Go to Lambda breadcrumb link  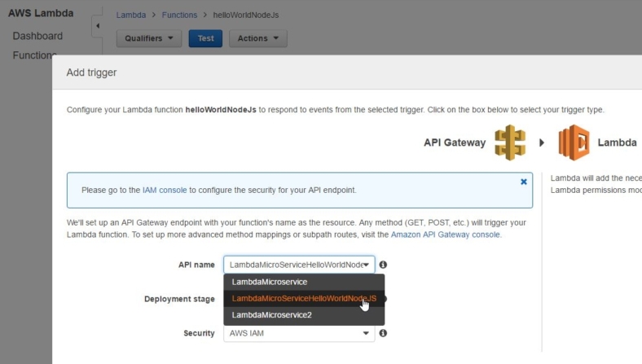(131, 15)
